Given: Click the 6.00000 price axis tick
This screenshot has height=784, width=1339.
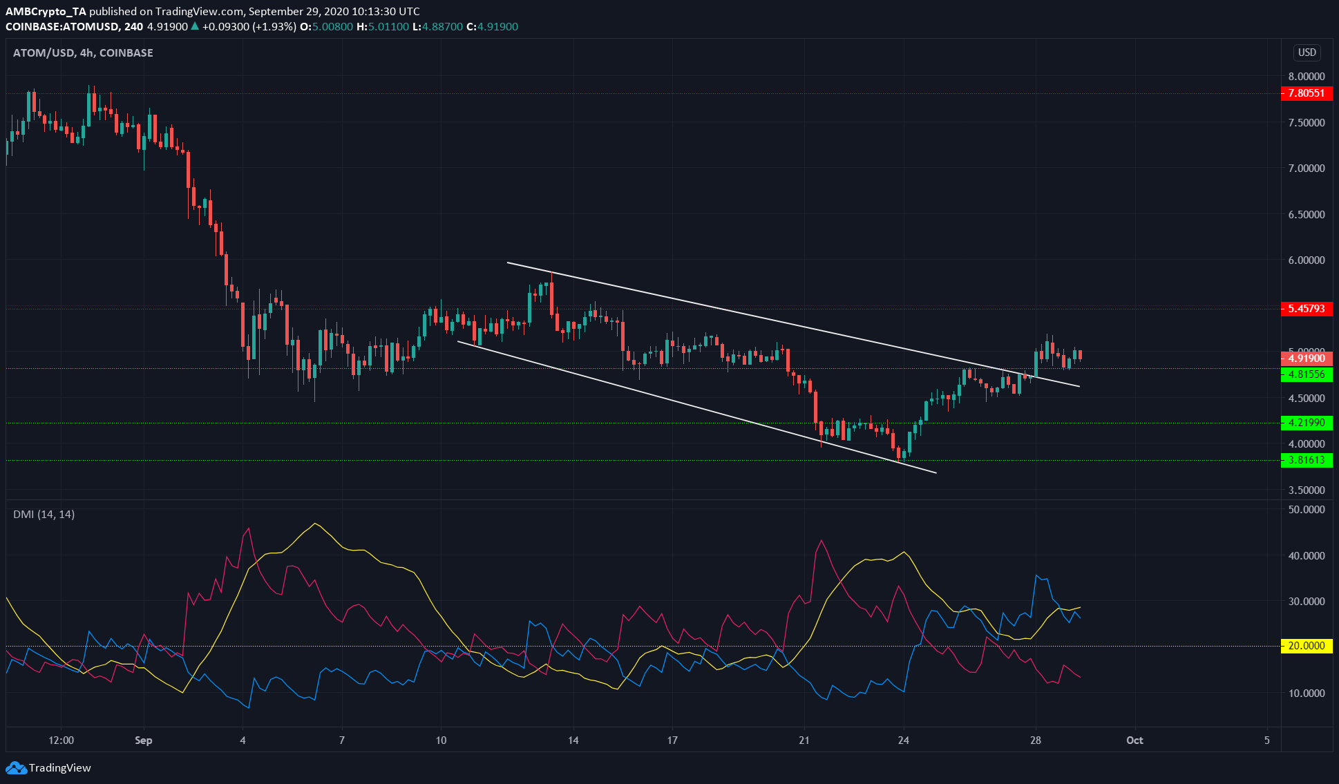Looking at the screenshot, I should tap(1307, 260).
